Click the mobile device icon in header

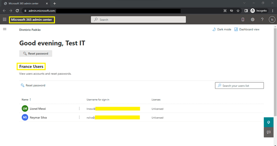point(243,20)
